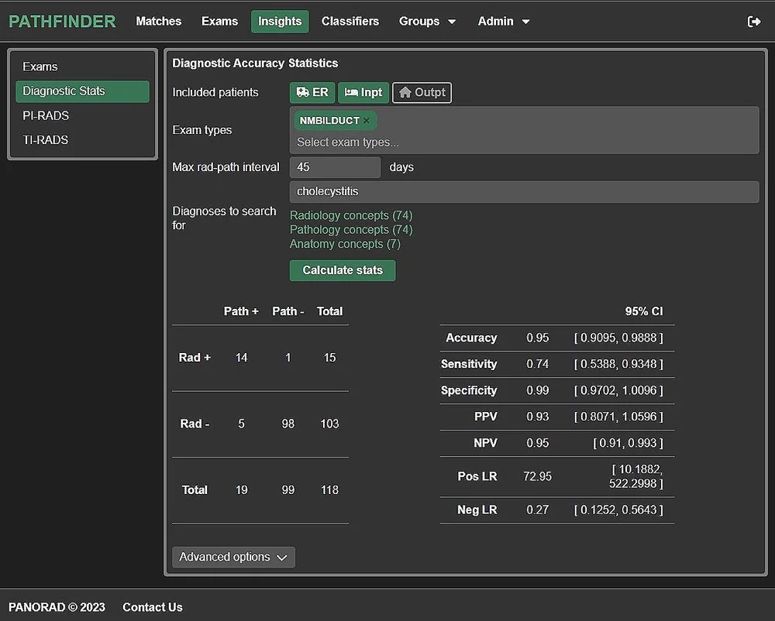Click the Neg LR value 0.27
The width and height of the screenshot is (775, 621).
[537, 509]
